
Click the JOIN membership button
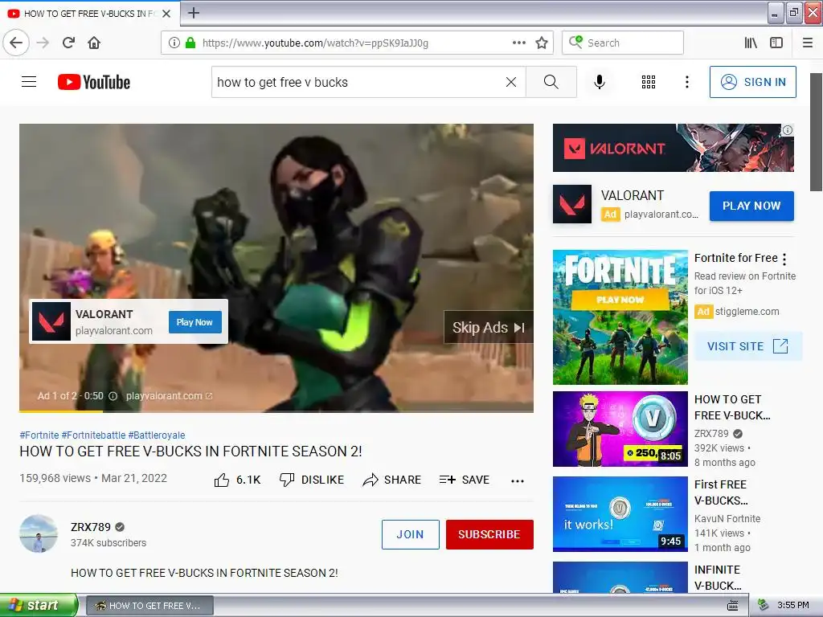tap(411, 534)
